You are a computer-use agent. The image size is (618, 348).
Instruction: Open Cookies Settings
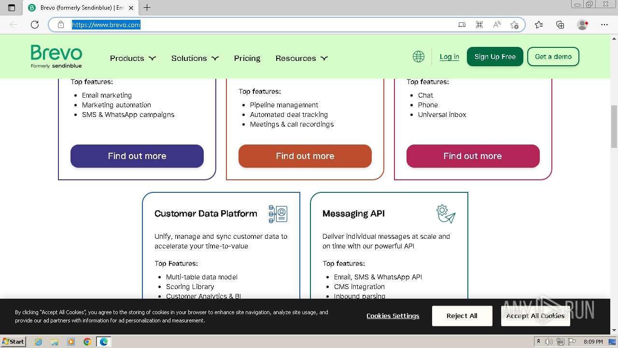[x=393, y=316]
